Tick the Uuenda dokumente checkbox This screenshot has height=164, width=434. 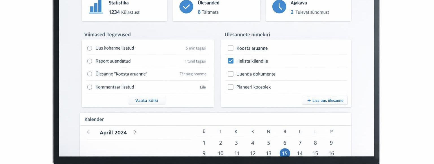point(231,74)
